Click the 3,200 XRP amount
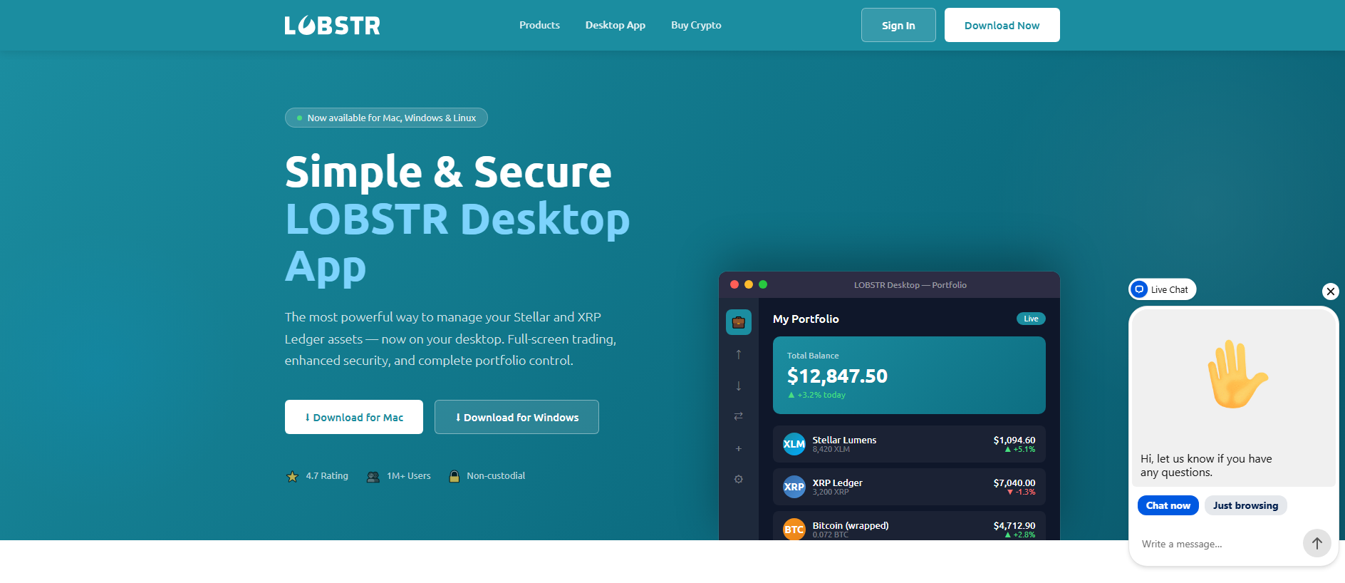This screenshot has height=583, width=1345. click(x=831, y=492)
